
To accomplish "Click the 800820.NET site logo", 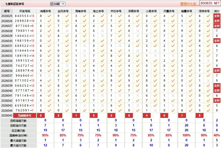I will click(210, 3).
